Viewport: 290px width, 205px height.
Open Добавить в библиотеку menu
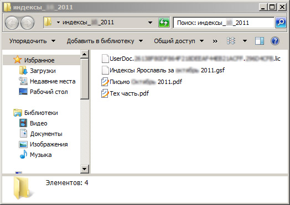(105, 41)
